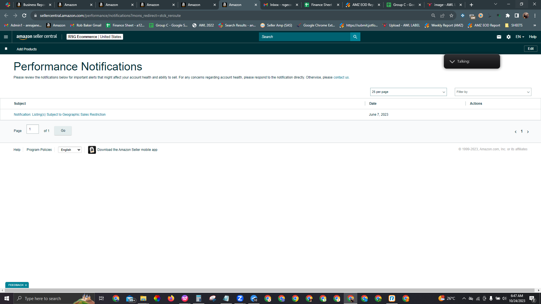Image resolution: width=541 pixels, height=304 pixels.
Task: Open the English footer language selector
Action: (x=70, y=150)
